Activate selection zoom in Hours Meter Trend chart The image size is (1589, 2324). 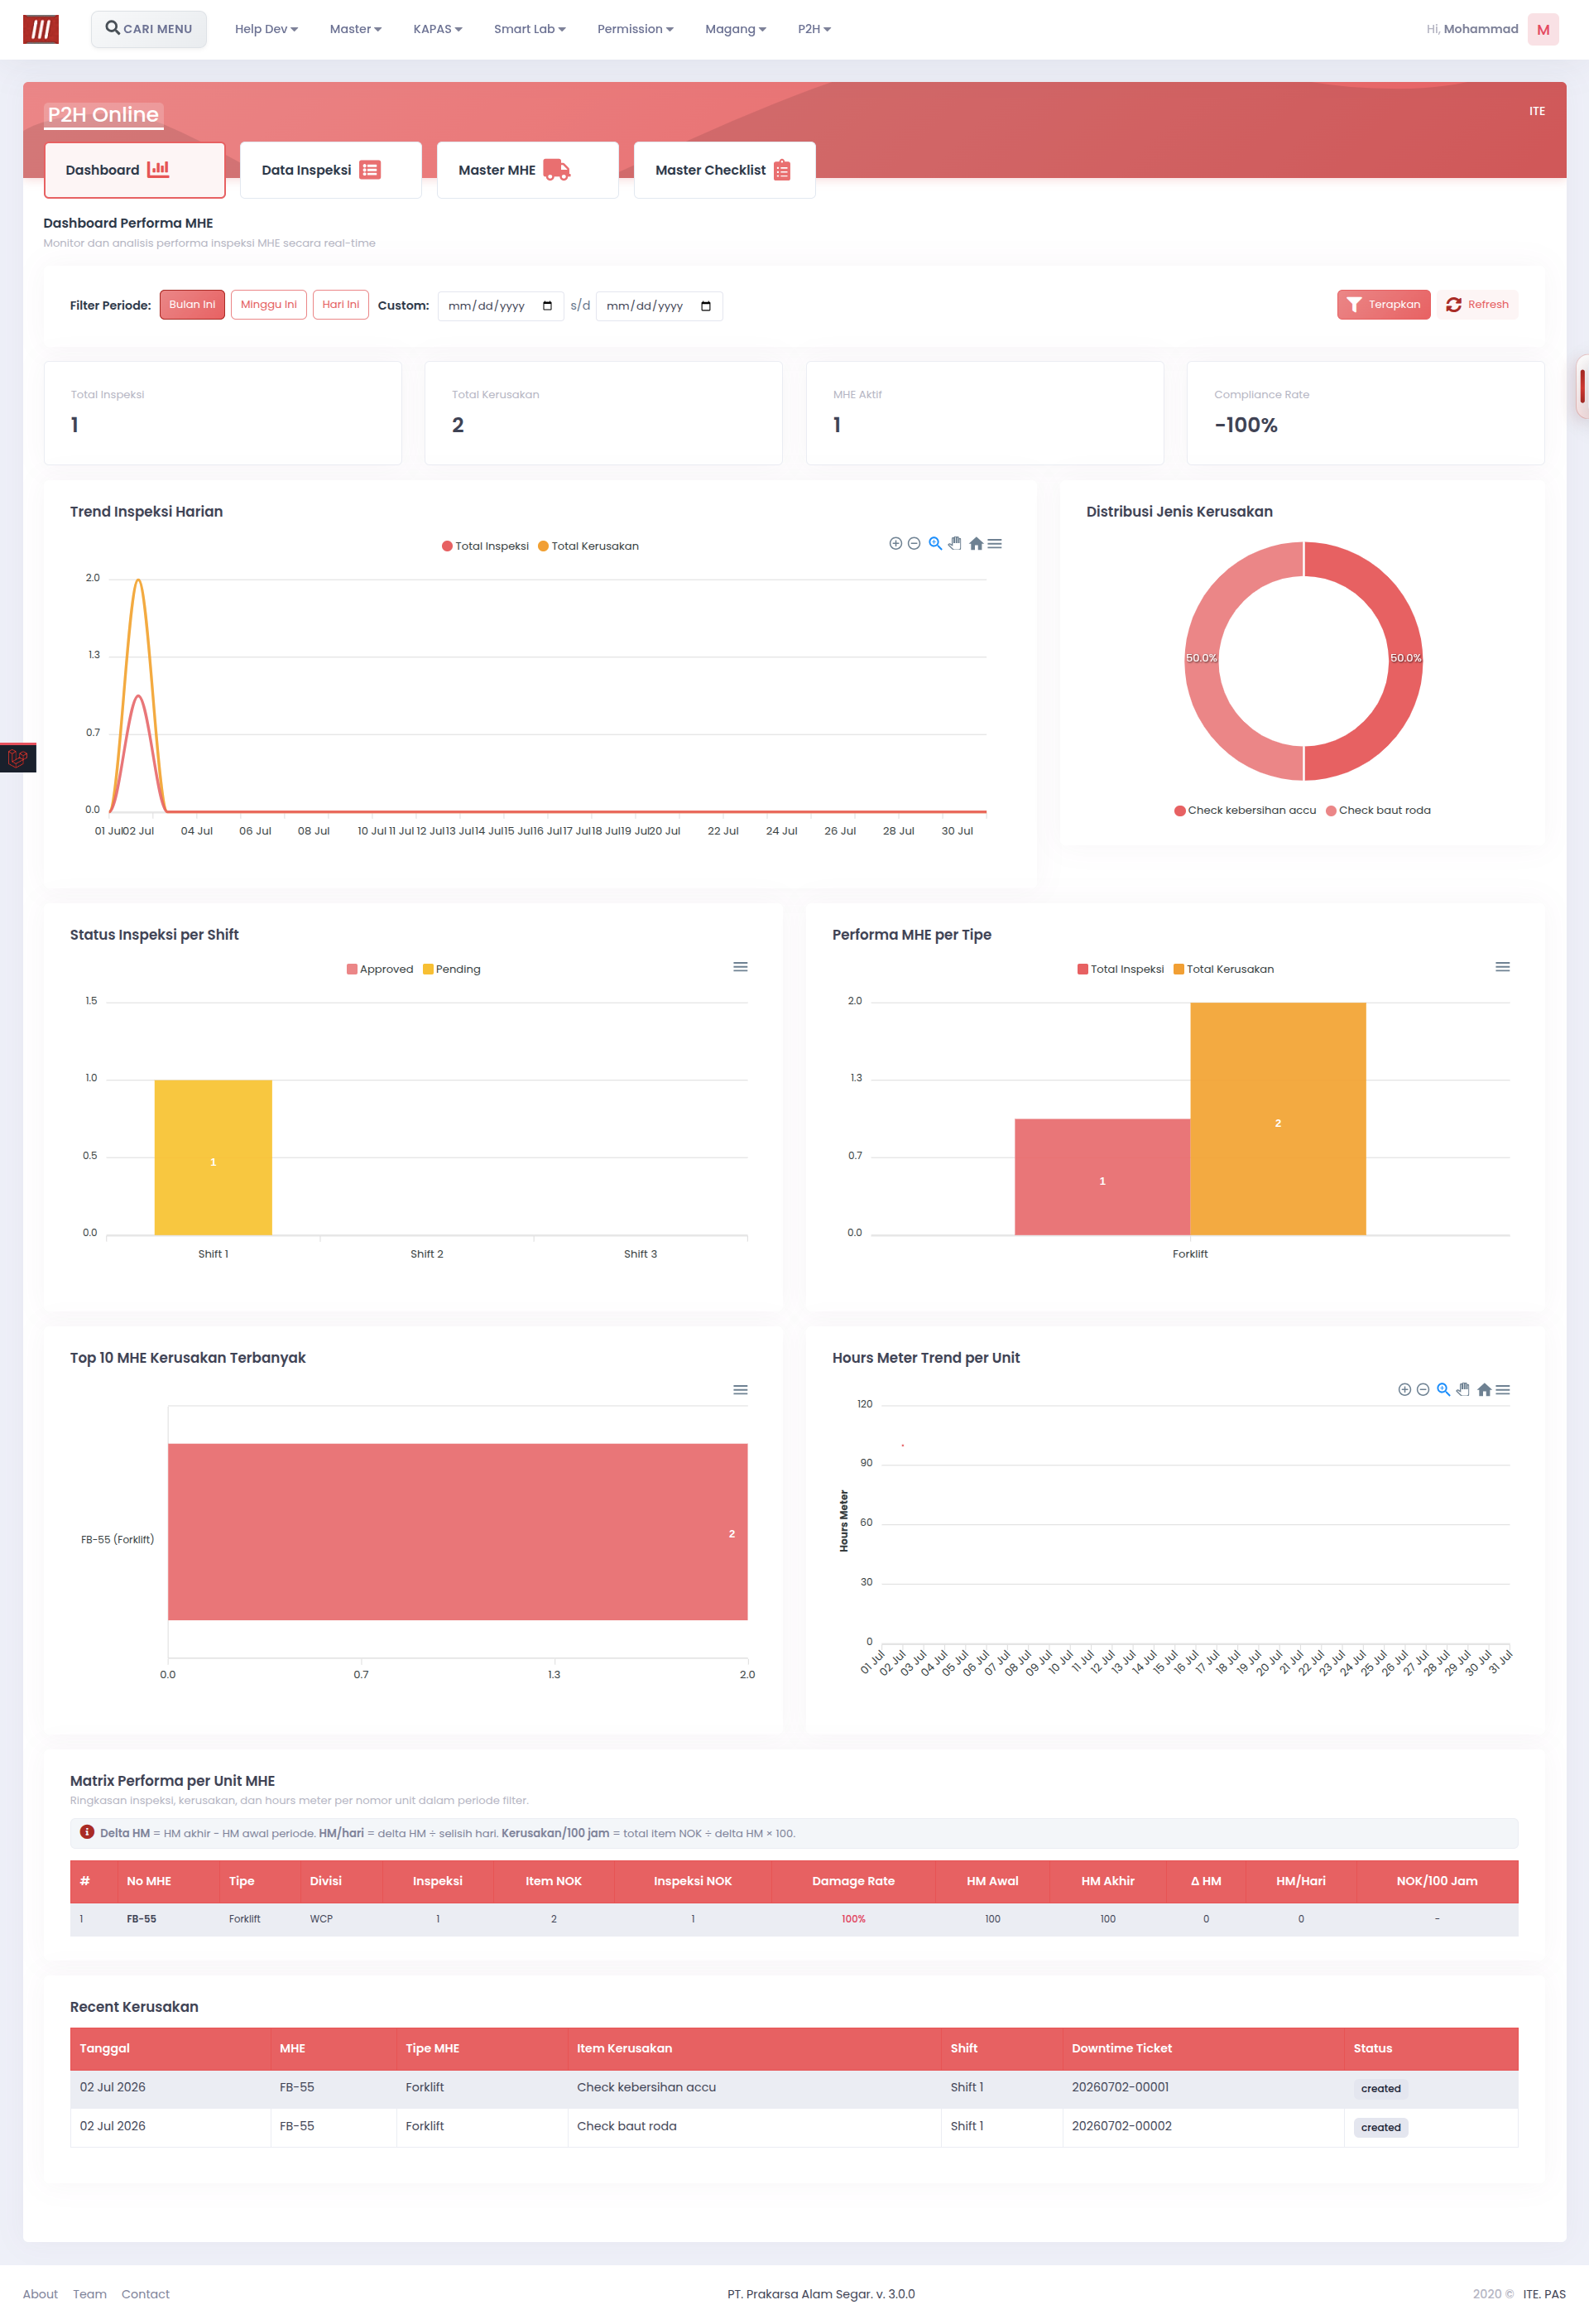[x=1443, y=1390]
